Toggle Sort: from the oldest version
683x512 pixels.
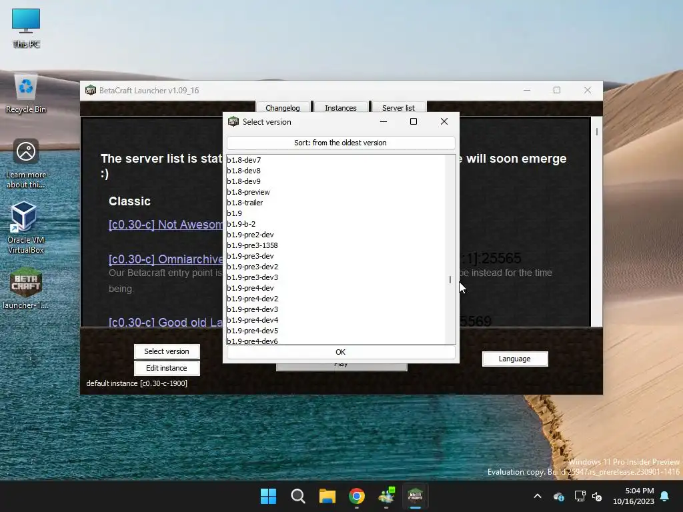(341, 143)
